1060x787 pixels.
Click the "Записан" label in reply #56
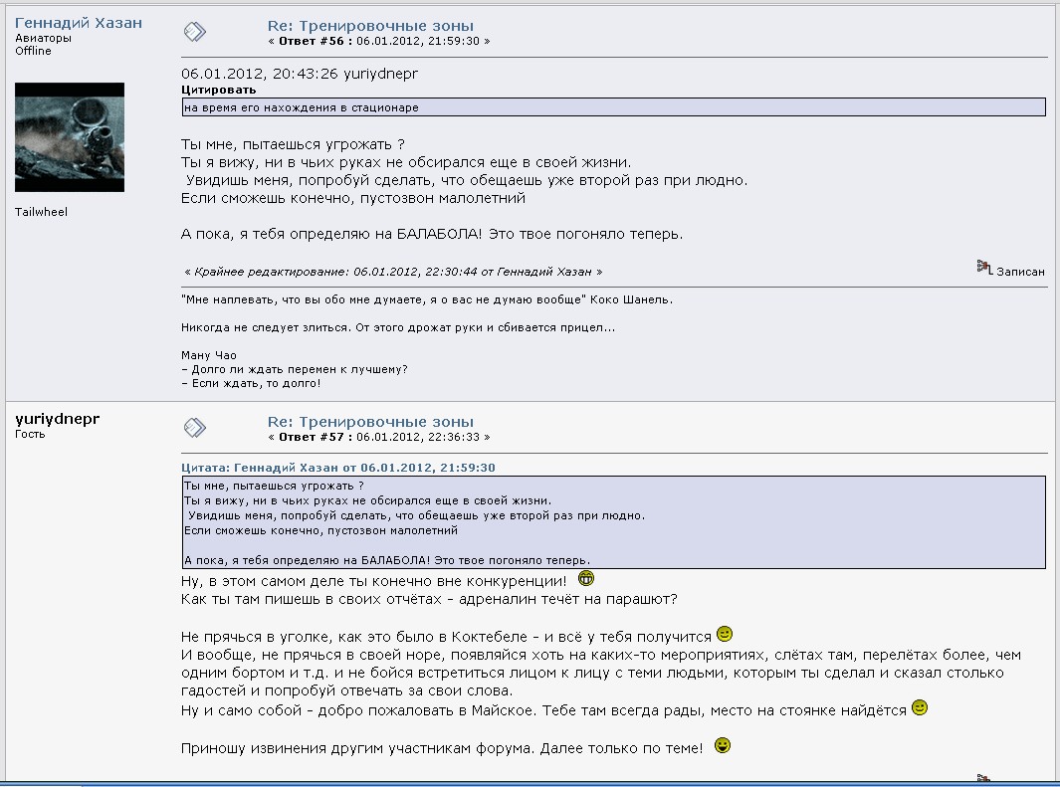[1021, 272]
